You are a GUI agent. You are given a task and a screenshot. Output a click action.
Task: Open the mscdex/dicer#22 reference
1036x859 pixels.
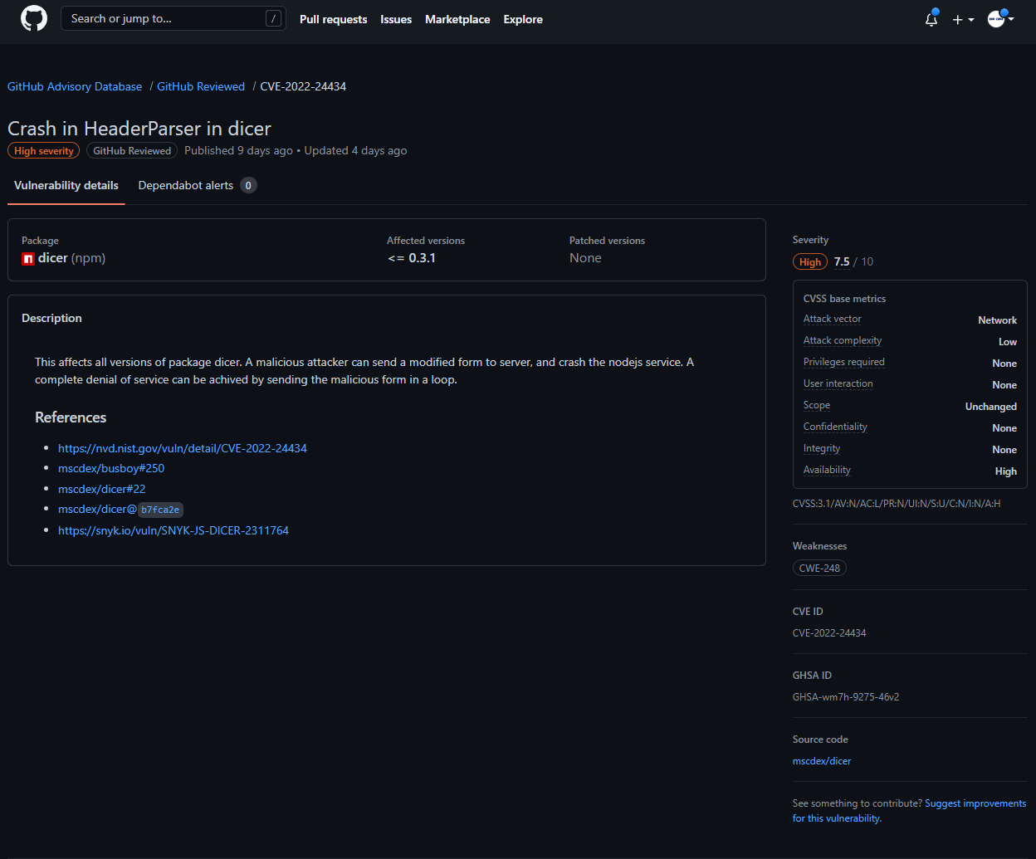click(x=101, y=489)
